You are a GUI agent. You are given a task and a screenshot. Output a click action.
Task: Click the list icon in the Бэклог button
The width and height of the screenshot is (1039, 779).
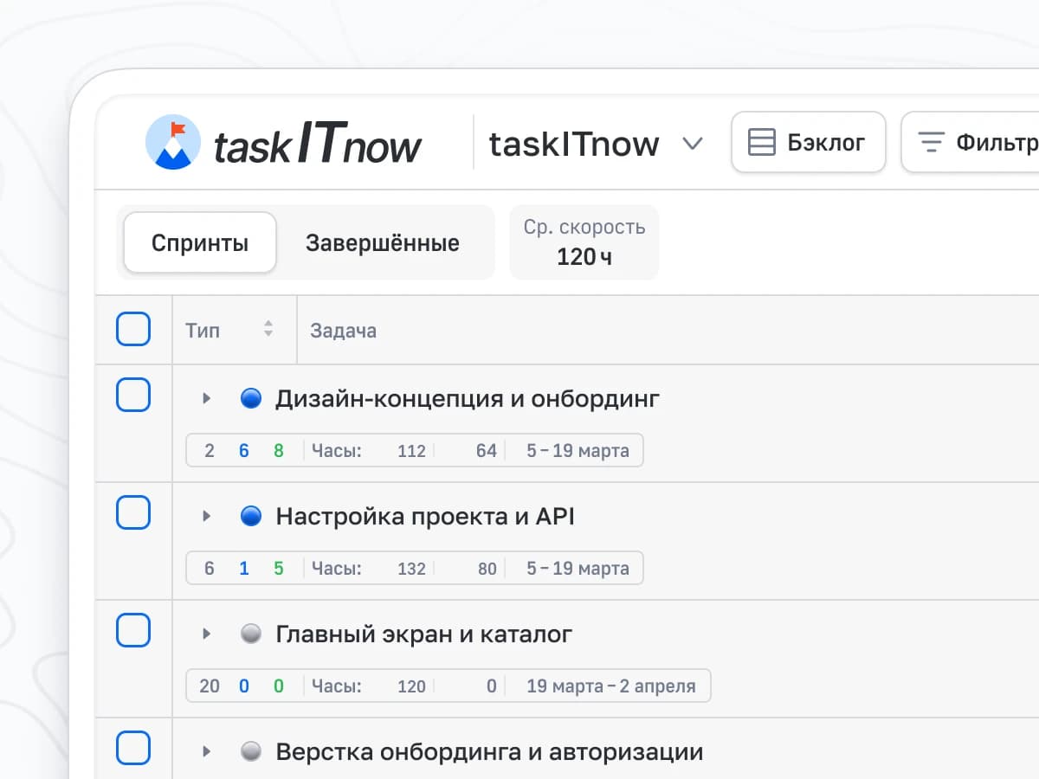pos(761,142)
